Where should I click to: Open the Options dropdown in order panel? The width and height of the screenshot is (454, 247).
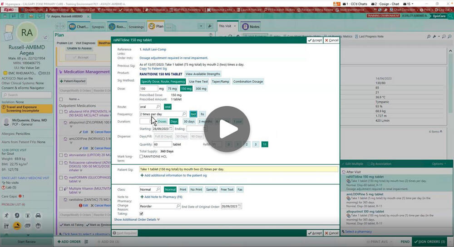click(x=439, y=163)
